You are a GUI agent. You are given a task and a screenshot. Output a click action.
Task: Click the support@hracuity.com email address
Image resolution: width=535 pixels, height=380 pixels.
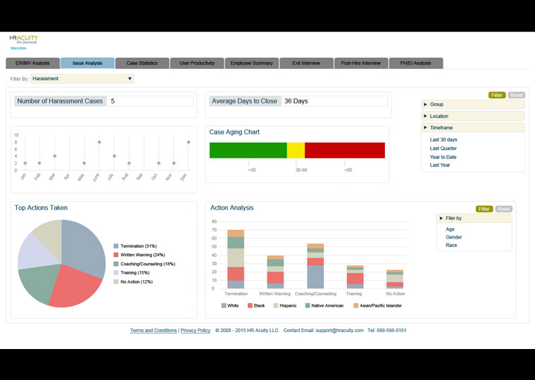(339, 331)
